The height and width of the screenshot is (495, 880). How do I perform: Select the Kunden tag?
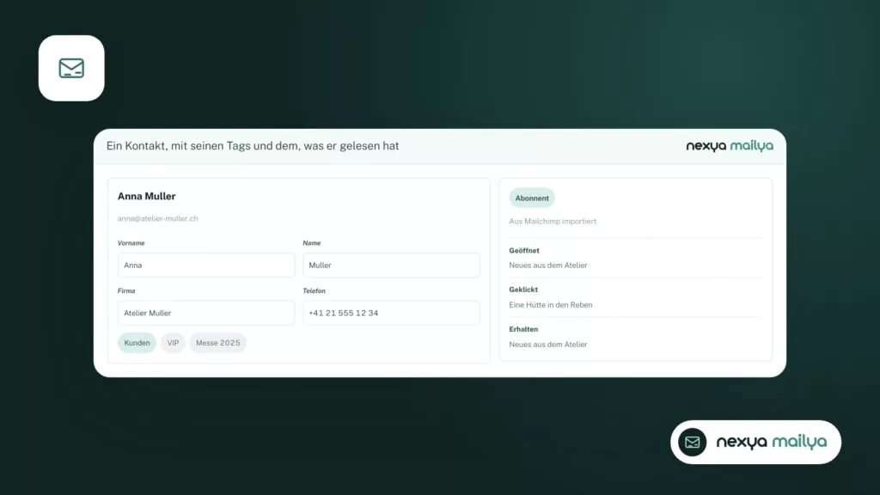137,343
